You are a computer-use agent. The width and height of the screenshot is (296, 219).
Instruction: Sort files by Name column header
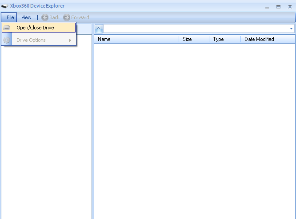[x=136, y=39]
